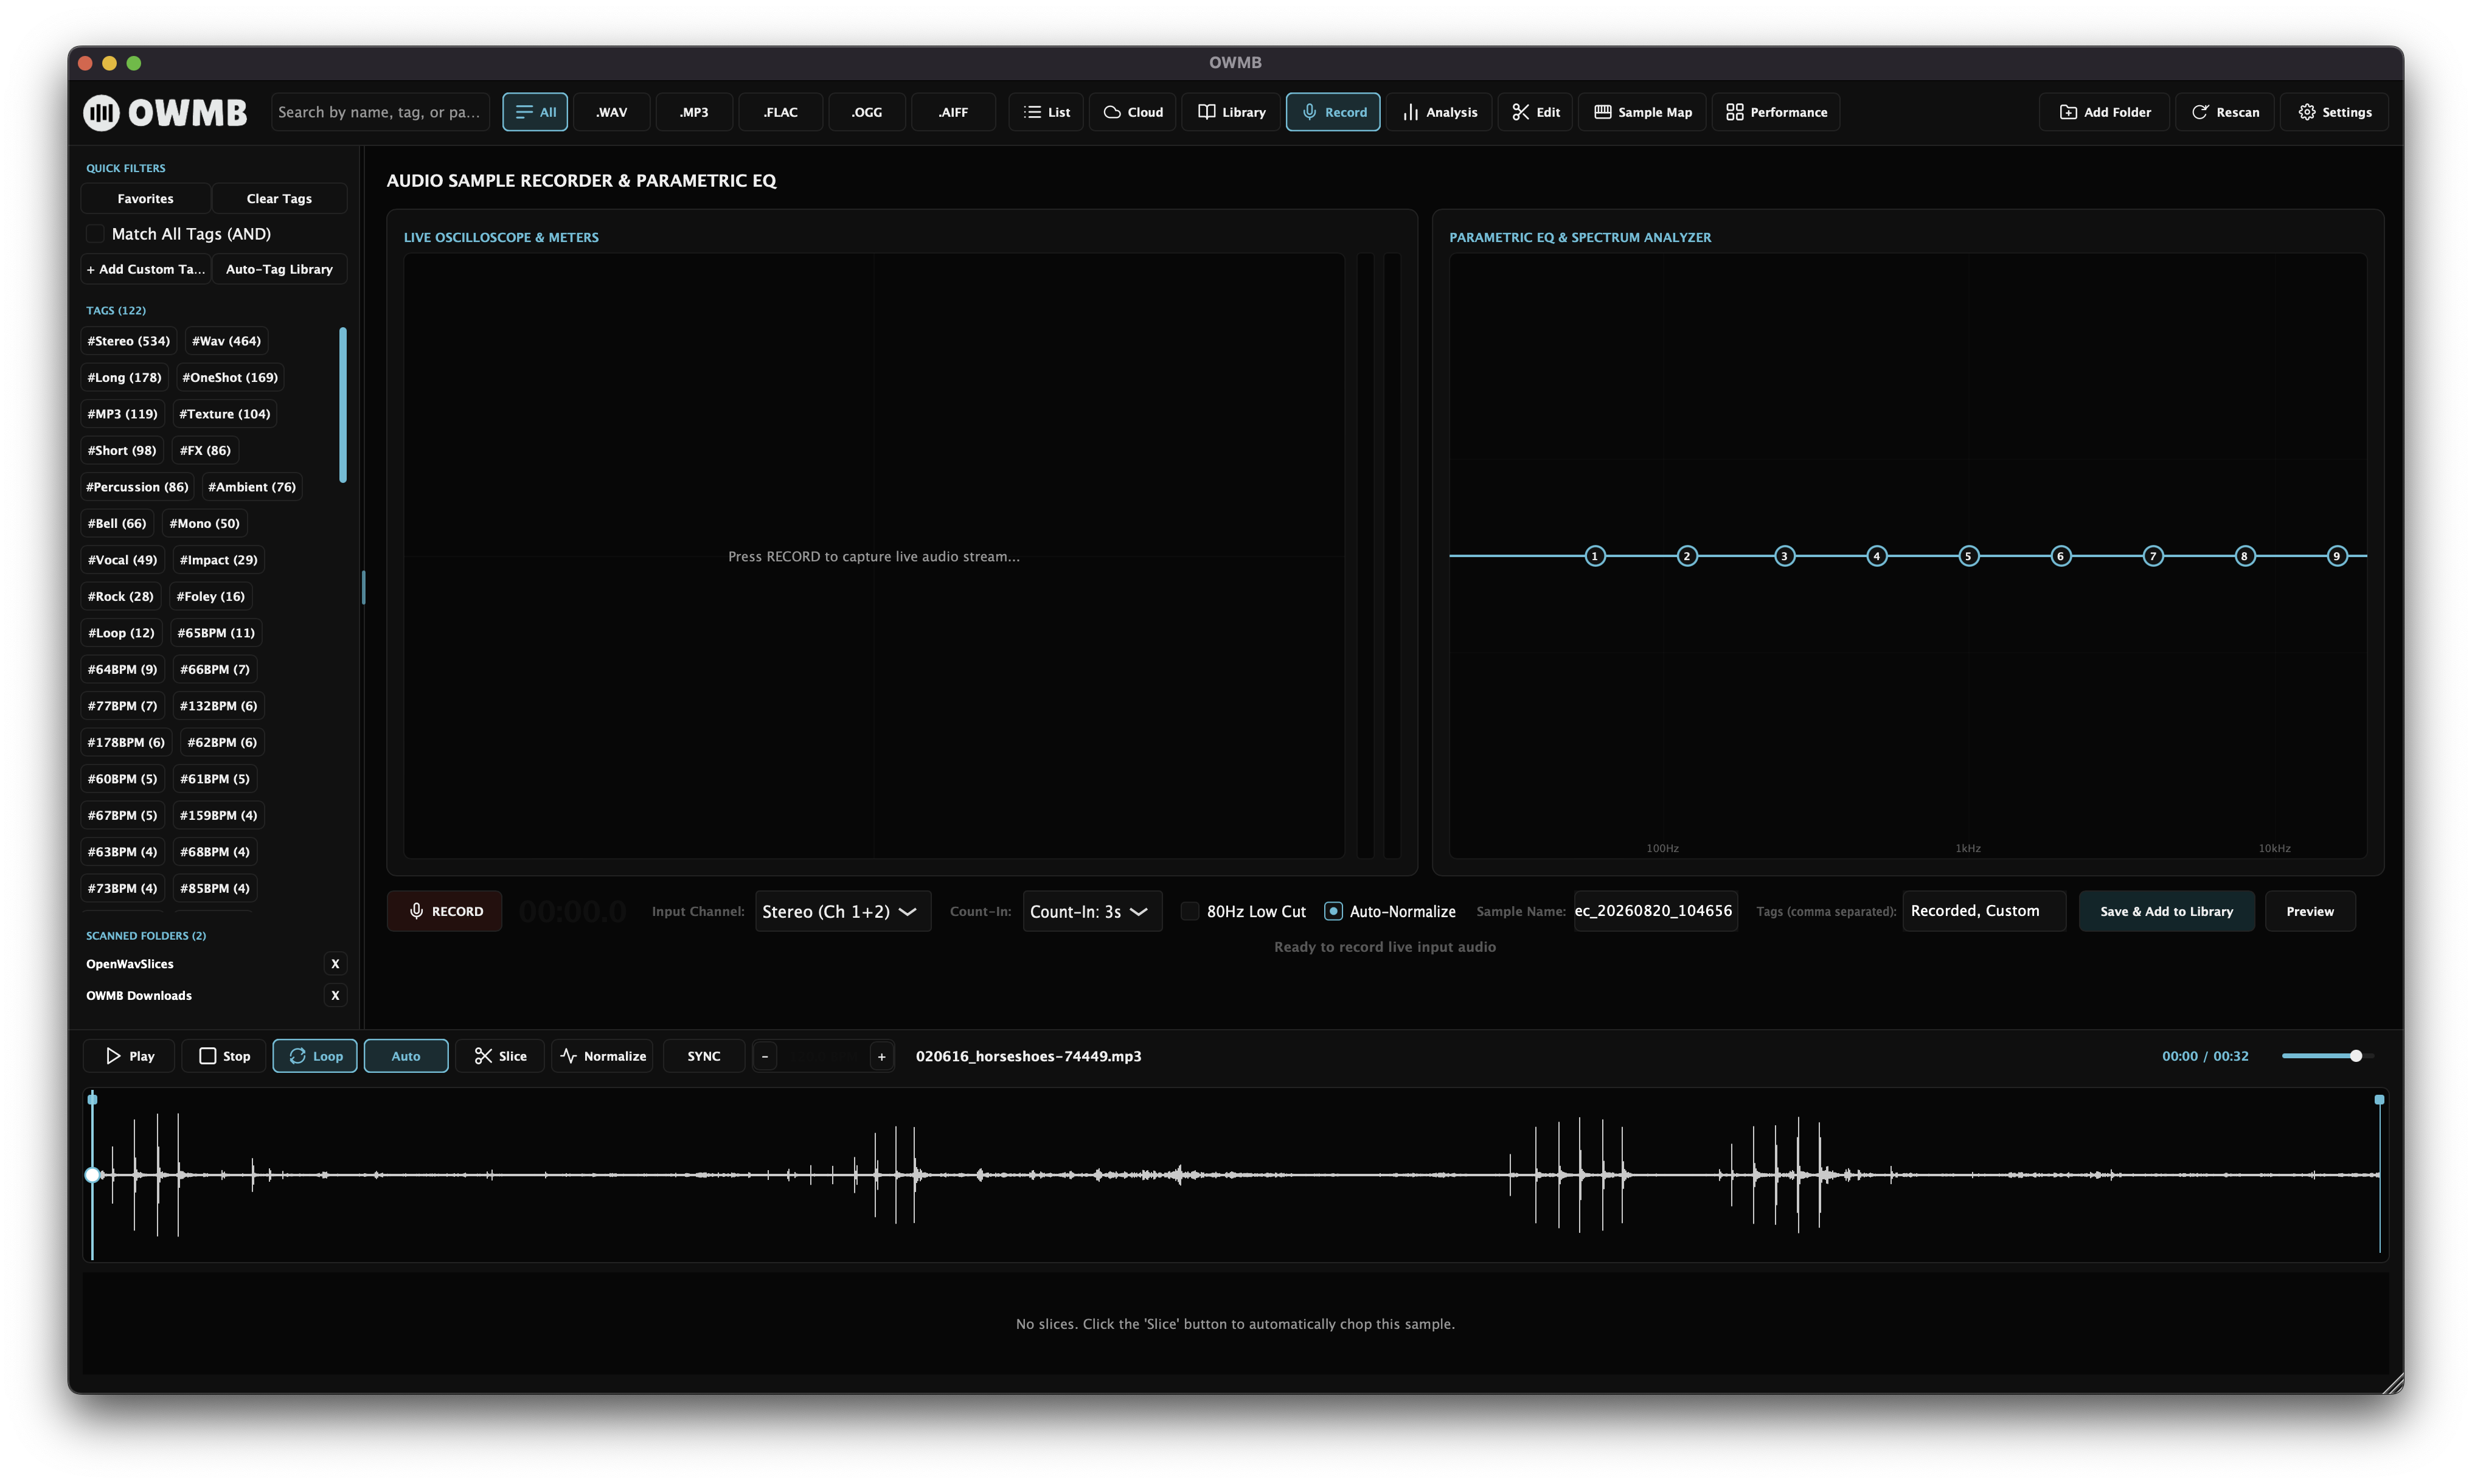Select EQ band node 9

[x=2337, y=556]
